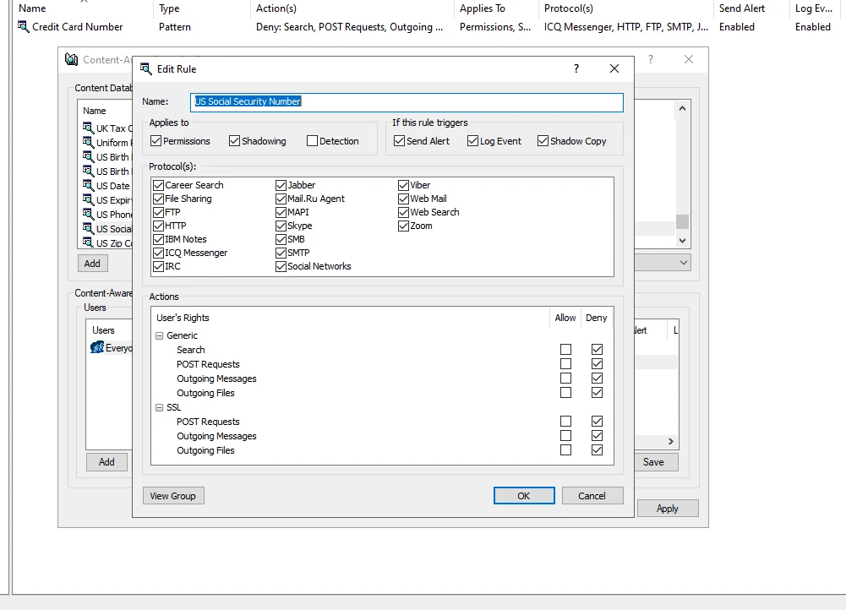846x610 pixels.
Task: Uncheck the Jabber protocol
Action: coord(281,185)
